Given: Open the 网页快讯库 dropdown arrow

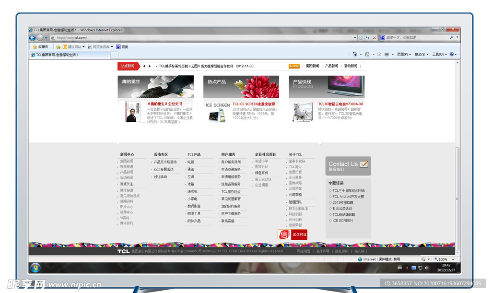Looking at the screenshot, I should pos(112,47).
